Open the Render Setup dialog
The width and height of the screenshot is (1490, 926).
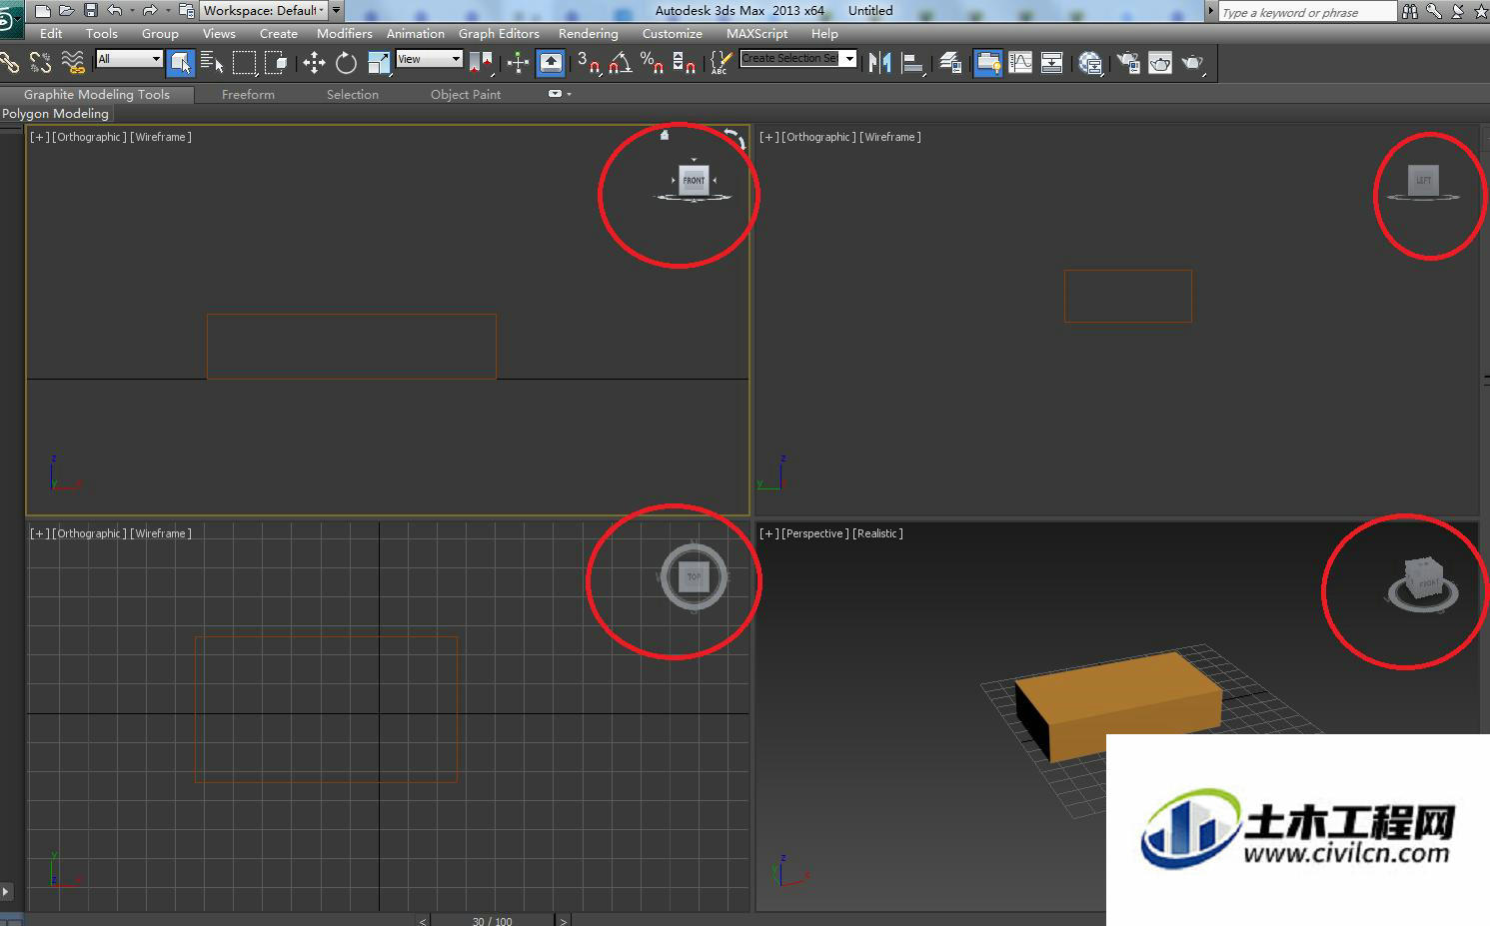point(1128,63)
